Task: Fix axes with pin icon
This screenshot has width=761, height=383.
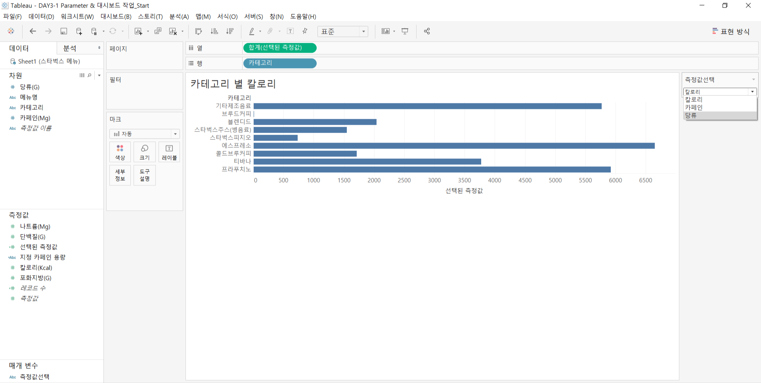Action: pyautogui.click(x=305, y=31)
